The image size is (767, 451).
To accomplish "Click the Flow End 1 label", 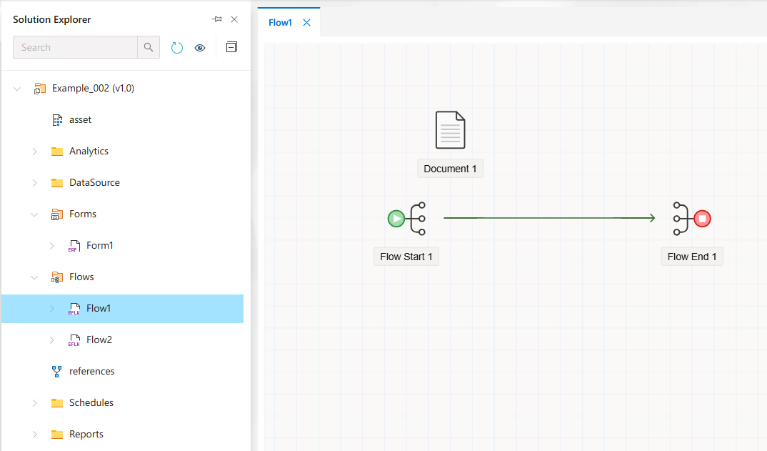I will tap(692, 257).
